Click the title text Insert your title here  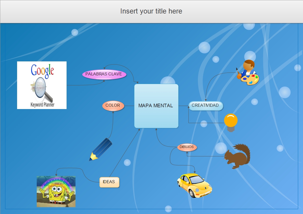coord(151,11)
